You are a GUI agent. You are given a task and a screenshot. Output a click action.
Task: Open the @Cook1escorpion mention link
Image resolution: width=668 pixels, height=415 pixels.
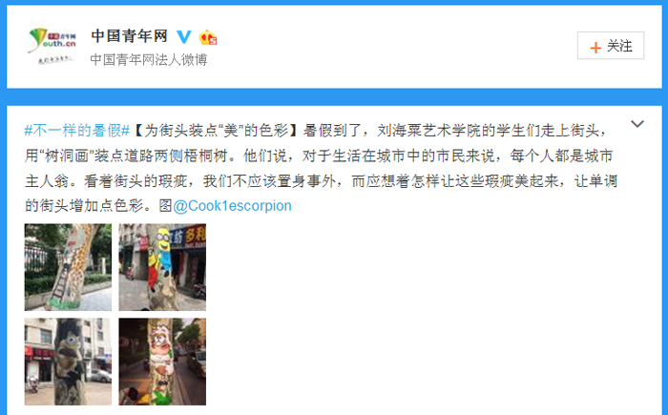coord(232,205)
